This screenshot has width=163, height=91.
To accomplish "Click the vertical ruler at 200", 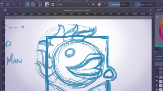I will 4,51.
